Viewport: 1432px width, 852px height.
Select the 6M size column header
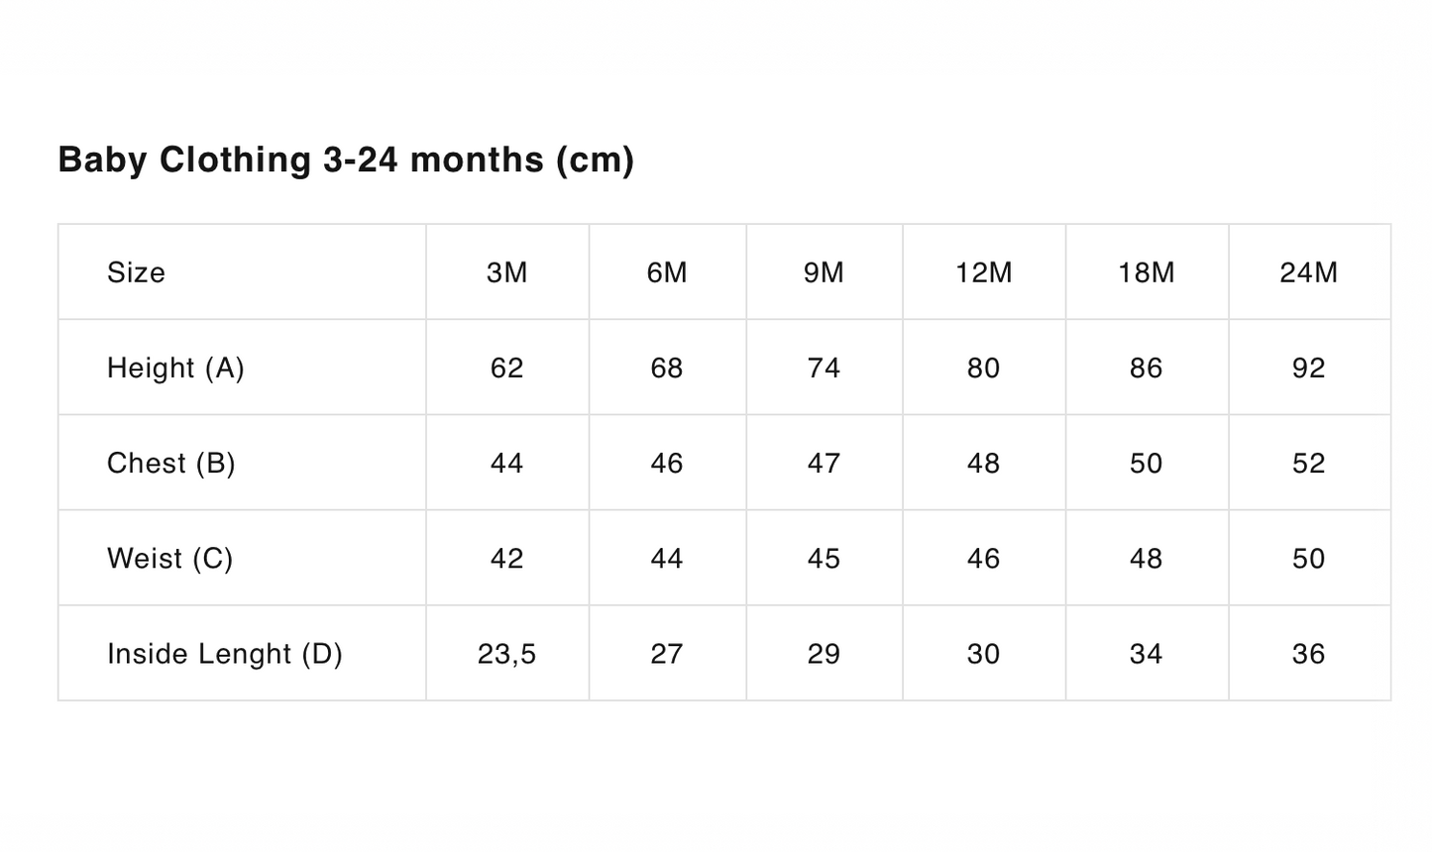coord(667,272)
